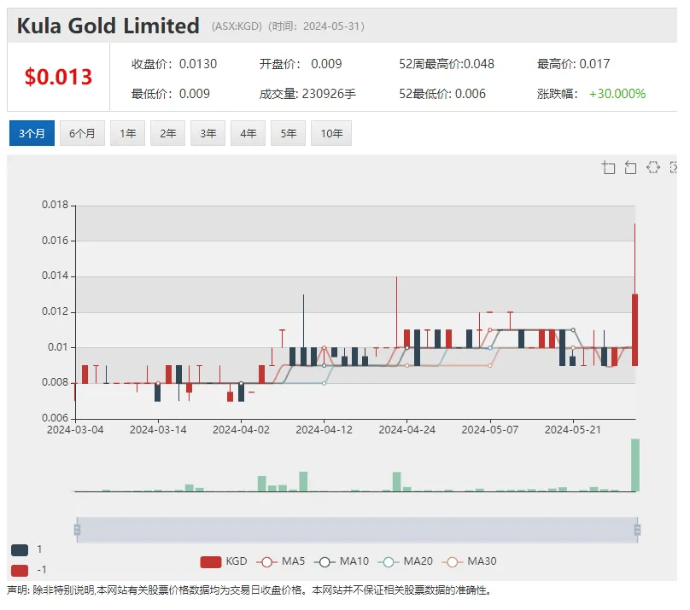
Task: Click the left handle of zoom slider
Action: click(x=77, y=530)
